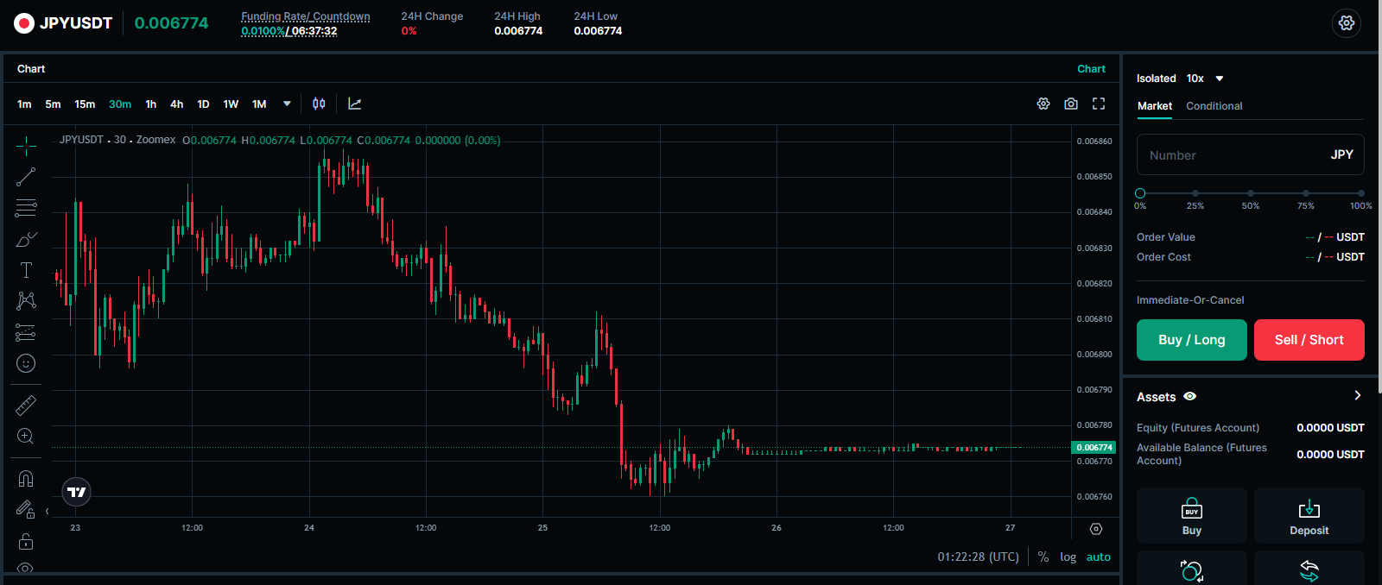Open the Immediate-Or-Cancel order option

tap(1190, 300)
